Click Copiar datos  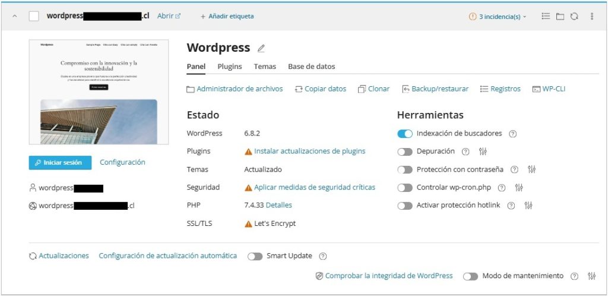click(x=320, y=89)
